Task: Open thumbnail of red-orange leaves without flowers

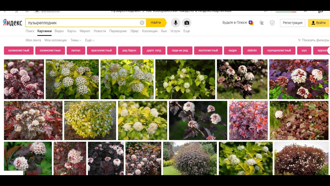Action: point(249,120)
